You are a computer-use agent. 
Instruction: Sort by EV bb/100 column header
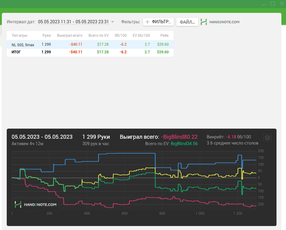(141, 35)
